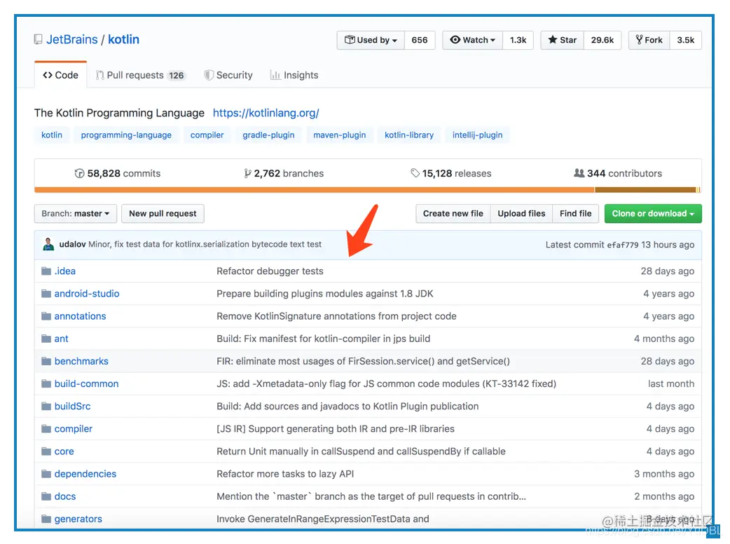Open the build-common folder name link
The image size is (730, 544).
[87, 383]
